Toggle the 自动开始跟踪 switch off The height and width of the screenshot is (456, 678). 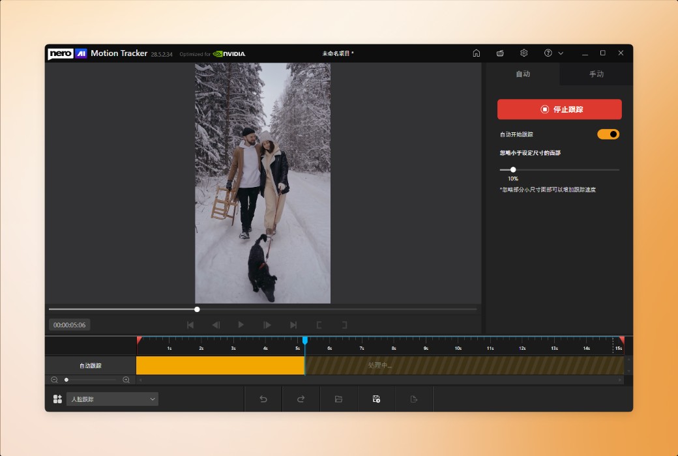click(x=608, y=134)
